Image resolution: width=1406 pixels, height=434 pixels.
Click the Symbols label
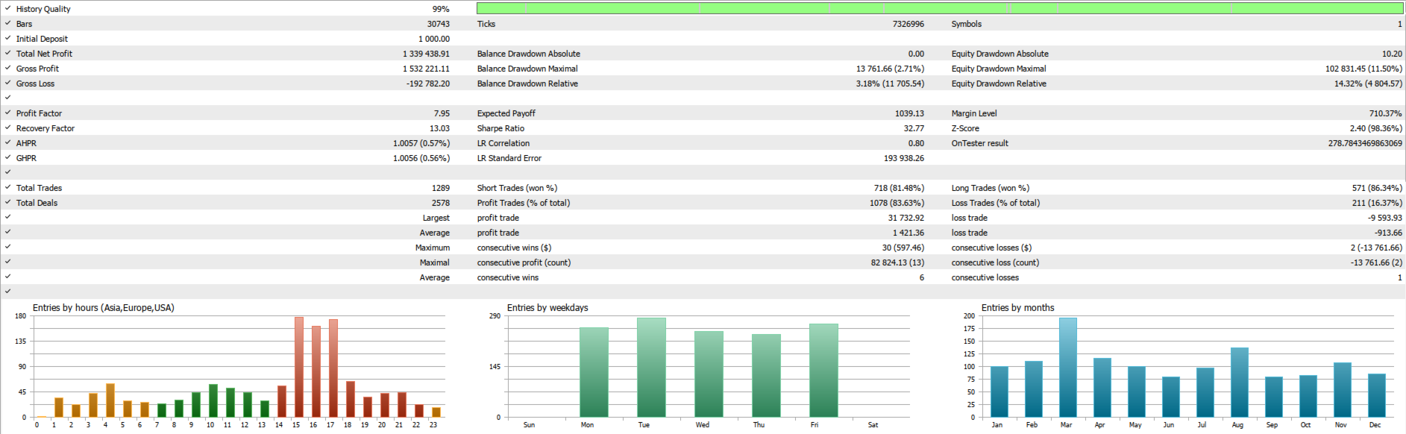click(x=967, y=24)
